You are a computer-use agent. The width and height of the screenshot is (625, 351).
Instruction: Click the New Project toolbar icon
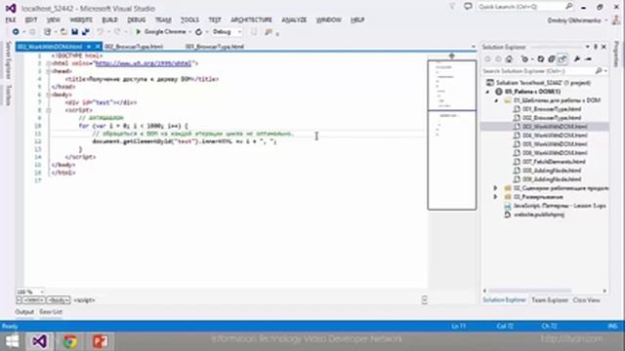[x=48, y=31]
